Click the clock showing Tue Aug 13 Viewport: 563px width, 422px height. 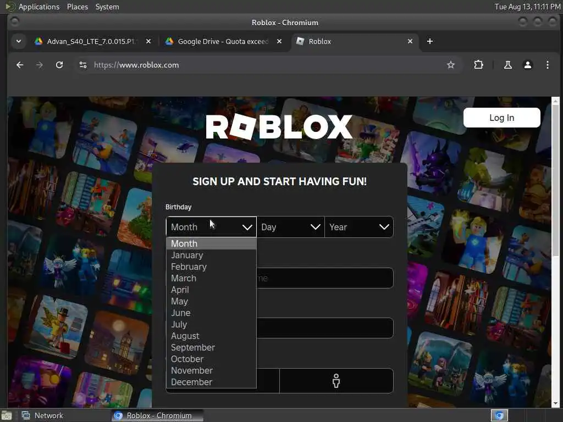click(527, 7)
